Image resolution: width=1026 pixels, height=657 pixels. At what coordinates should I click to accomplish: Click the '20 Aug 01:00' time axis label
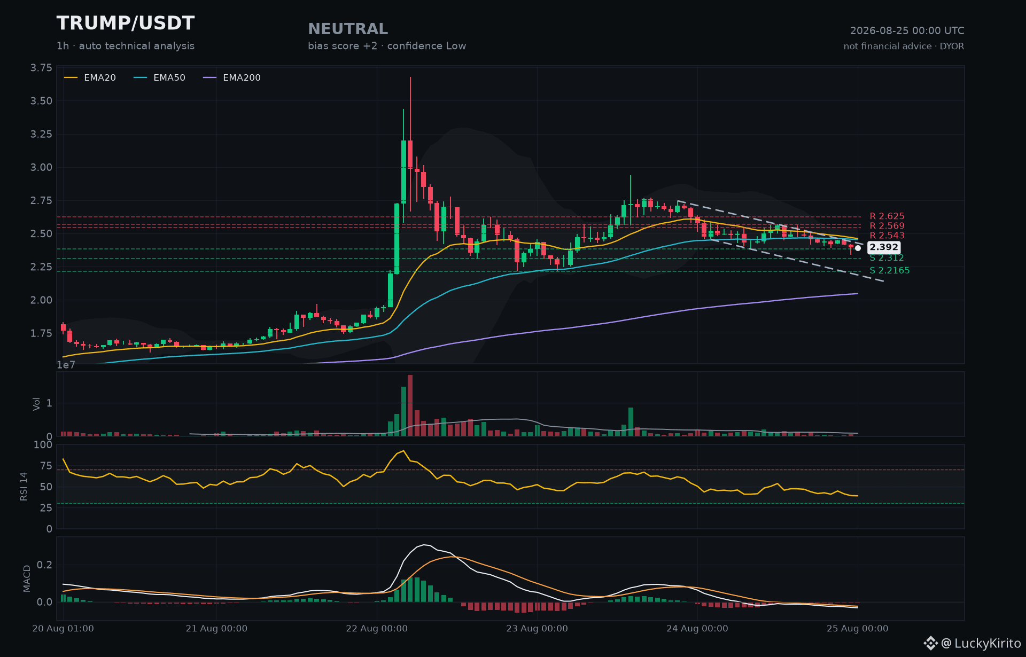point(63,629)
